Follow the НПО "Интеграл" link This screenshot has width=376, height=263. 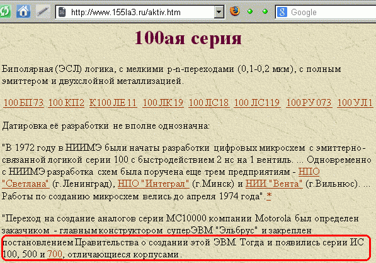154,184
